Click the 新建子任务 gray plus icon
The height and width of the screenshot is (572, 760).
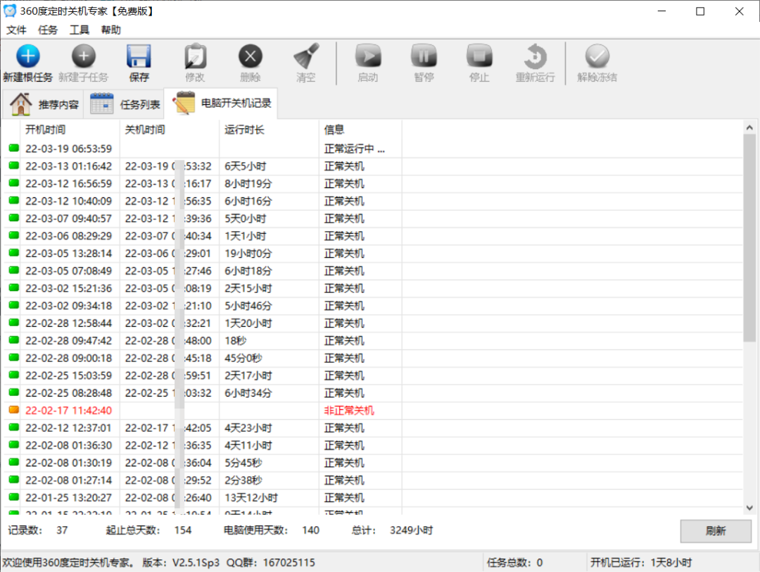83,56
